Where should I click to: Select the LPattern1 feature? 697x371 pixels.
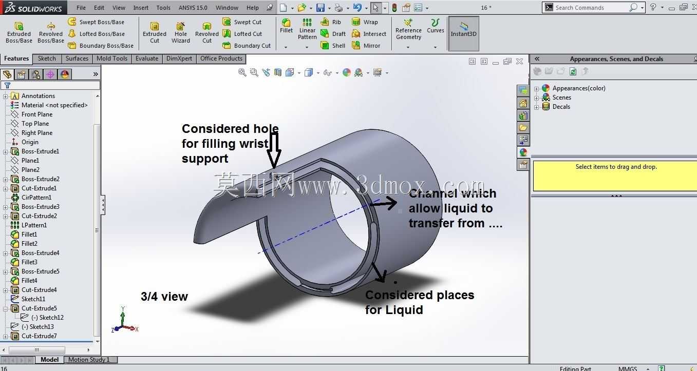34,225
